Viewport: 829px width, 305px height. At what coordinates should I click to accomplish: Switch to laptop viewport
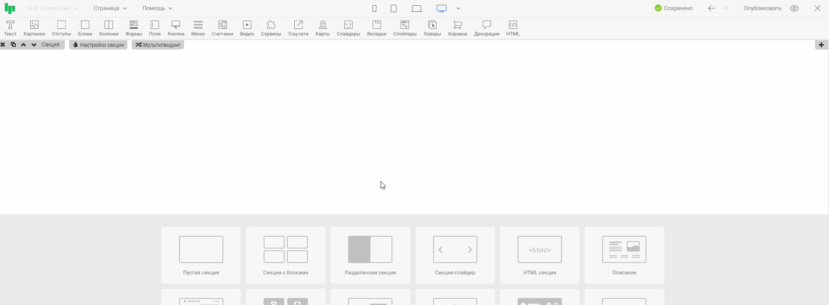click(416, 8)
